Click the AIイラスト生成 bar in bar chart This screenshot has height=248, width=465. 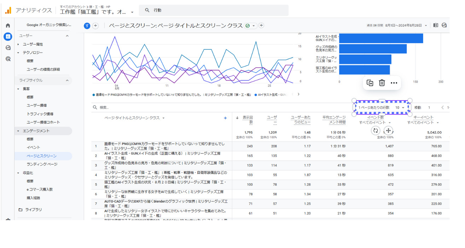coord(381,38)
